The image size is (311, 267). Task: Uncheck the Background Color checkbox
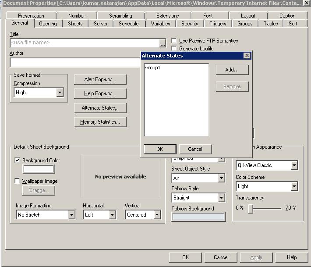click(18, 160)
